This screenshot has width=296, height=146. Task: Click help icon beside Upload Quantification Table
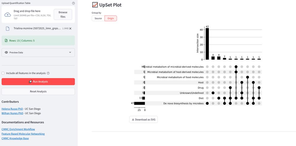click(73, 3)
